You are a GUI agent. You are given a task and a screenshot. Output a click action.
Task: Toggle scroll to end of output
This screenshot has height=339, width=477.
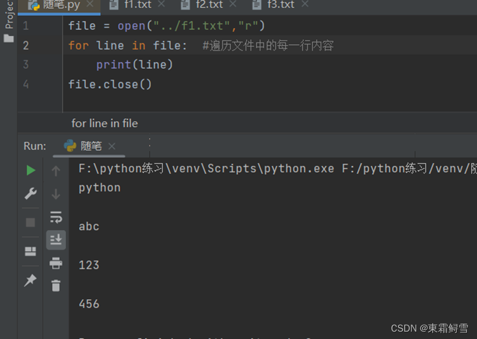[x=56, y=240]
